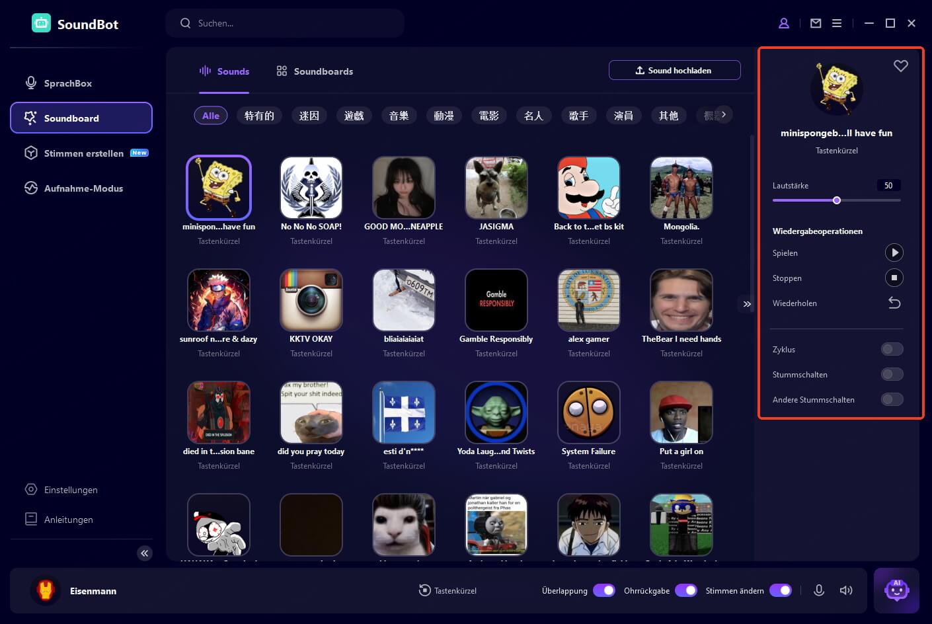Select the 音樂 category filter
This screenshot has height=624, width=932.
click(399, 115)
